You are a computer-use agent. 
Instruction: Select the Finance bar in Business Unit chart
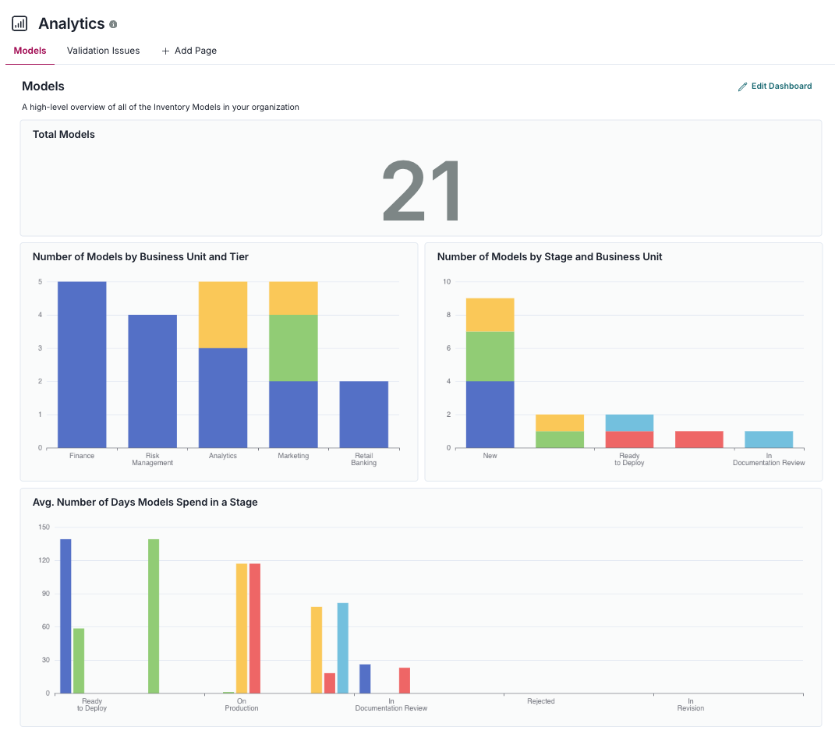point(82,365)
